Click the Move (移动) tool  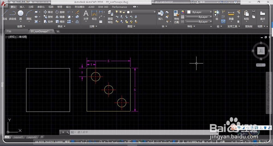click(48, 12)
